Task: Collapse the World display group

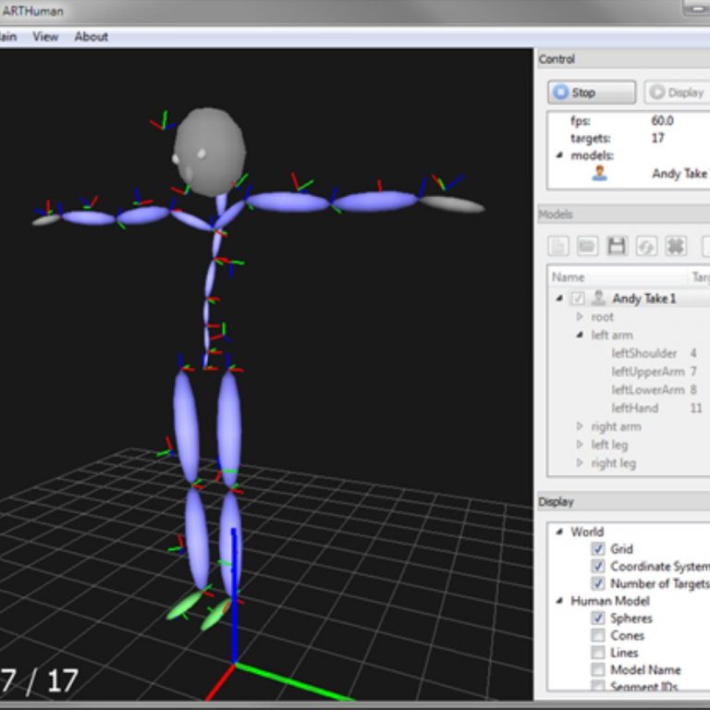Action: pyautogui.click(x=559, y=532)
